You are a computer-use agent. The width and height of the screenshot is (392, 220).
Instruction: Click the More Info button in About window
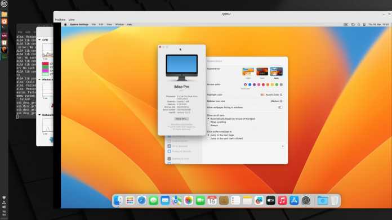(181, 119)
